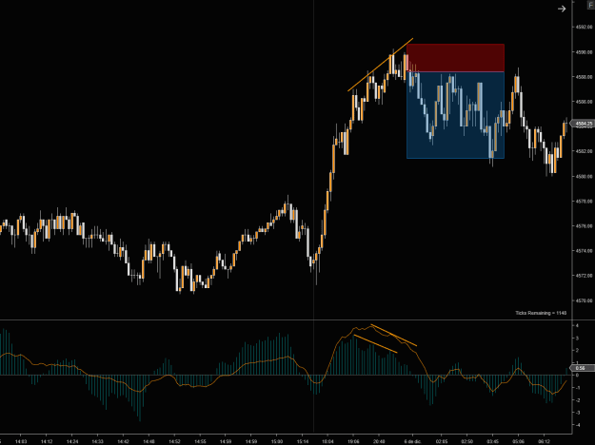Click the 4592.00 price axis label
This screenshot has height=445, width=595.
point(584,28)
